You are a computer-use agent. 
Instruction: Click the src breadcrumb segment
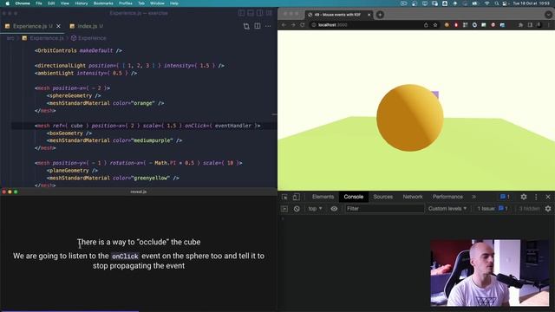[x=10, y=38]
